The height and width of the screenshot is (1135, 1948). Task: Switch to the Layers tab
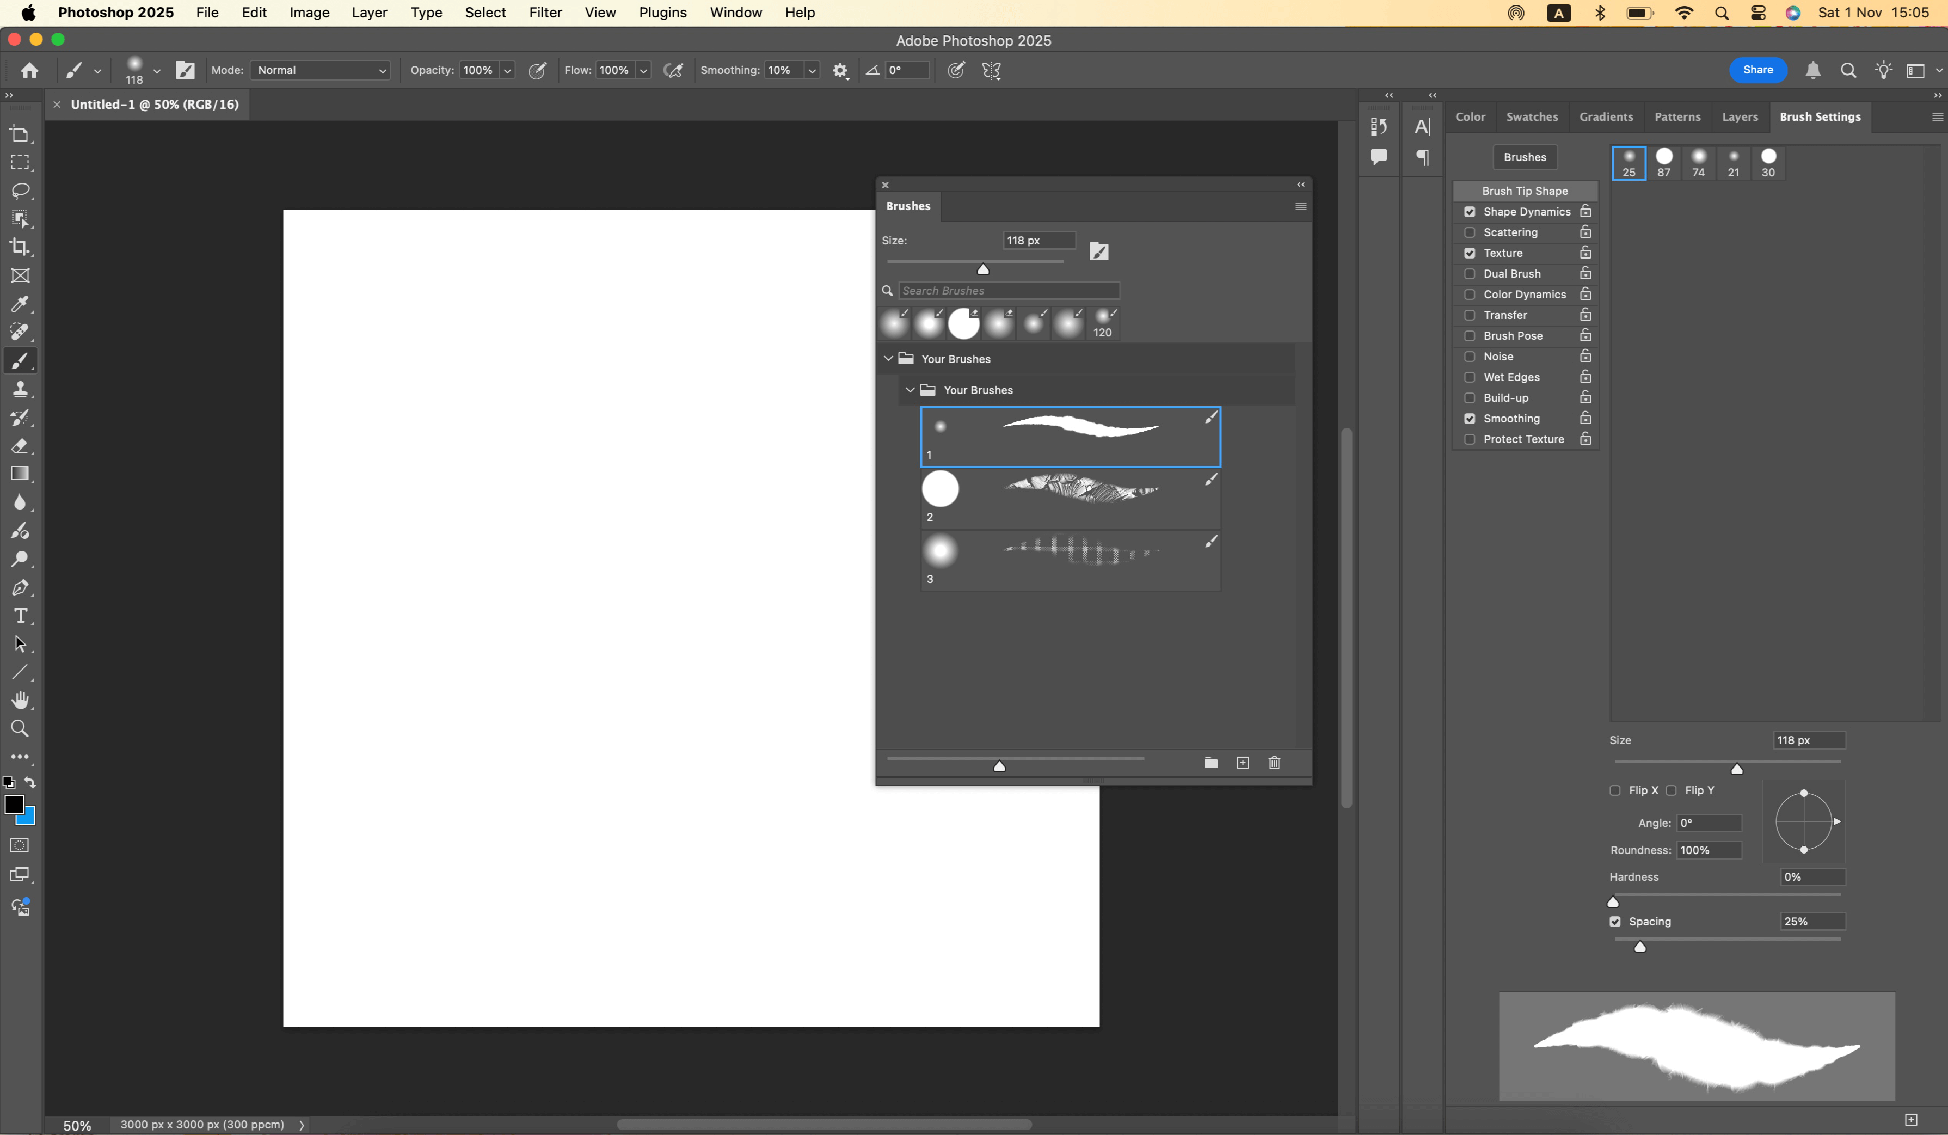pyautogui.click(x=1740, y=116)
